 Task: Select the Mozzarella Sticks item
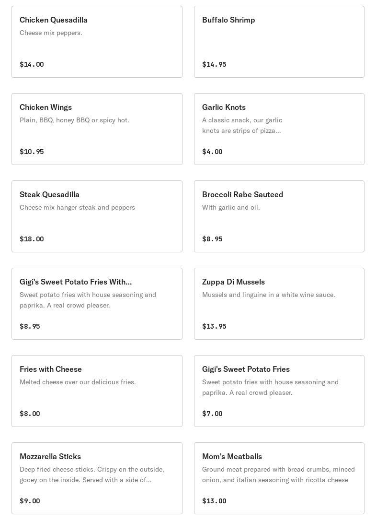pos(97,478)
